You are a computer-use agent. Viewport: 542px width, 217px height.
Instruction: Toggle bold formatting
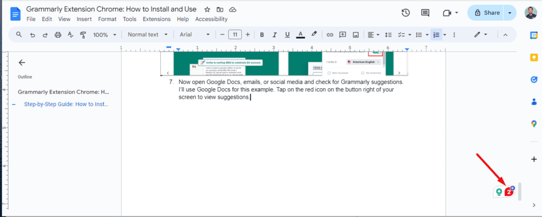pos(262,34)
